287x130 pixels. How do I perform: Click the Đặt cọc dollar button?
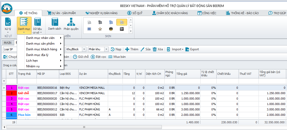[99, 57]
